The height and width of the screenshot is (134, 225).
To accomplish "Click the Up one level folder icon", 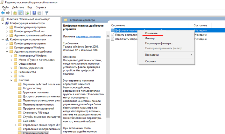I will (x=15, y=13).
